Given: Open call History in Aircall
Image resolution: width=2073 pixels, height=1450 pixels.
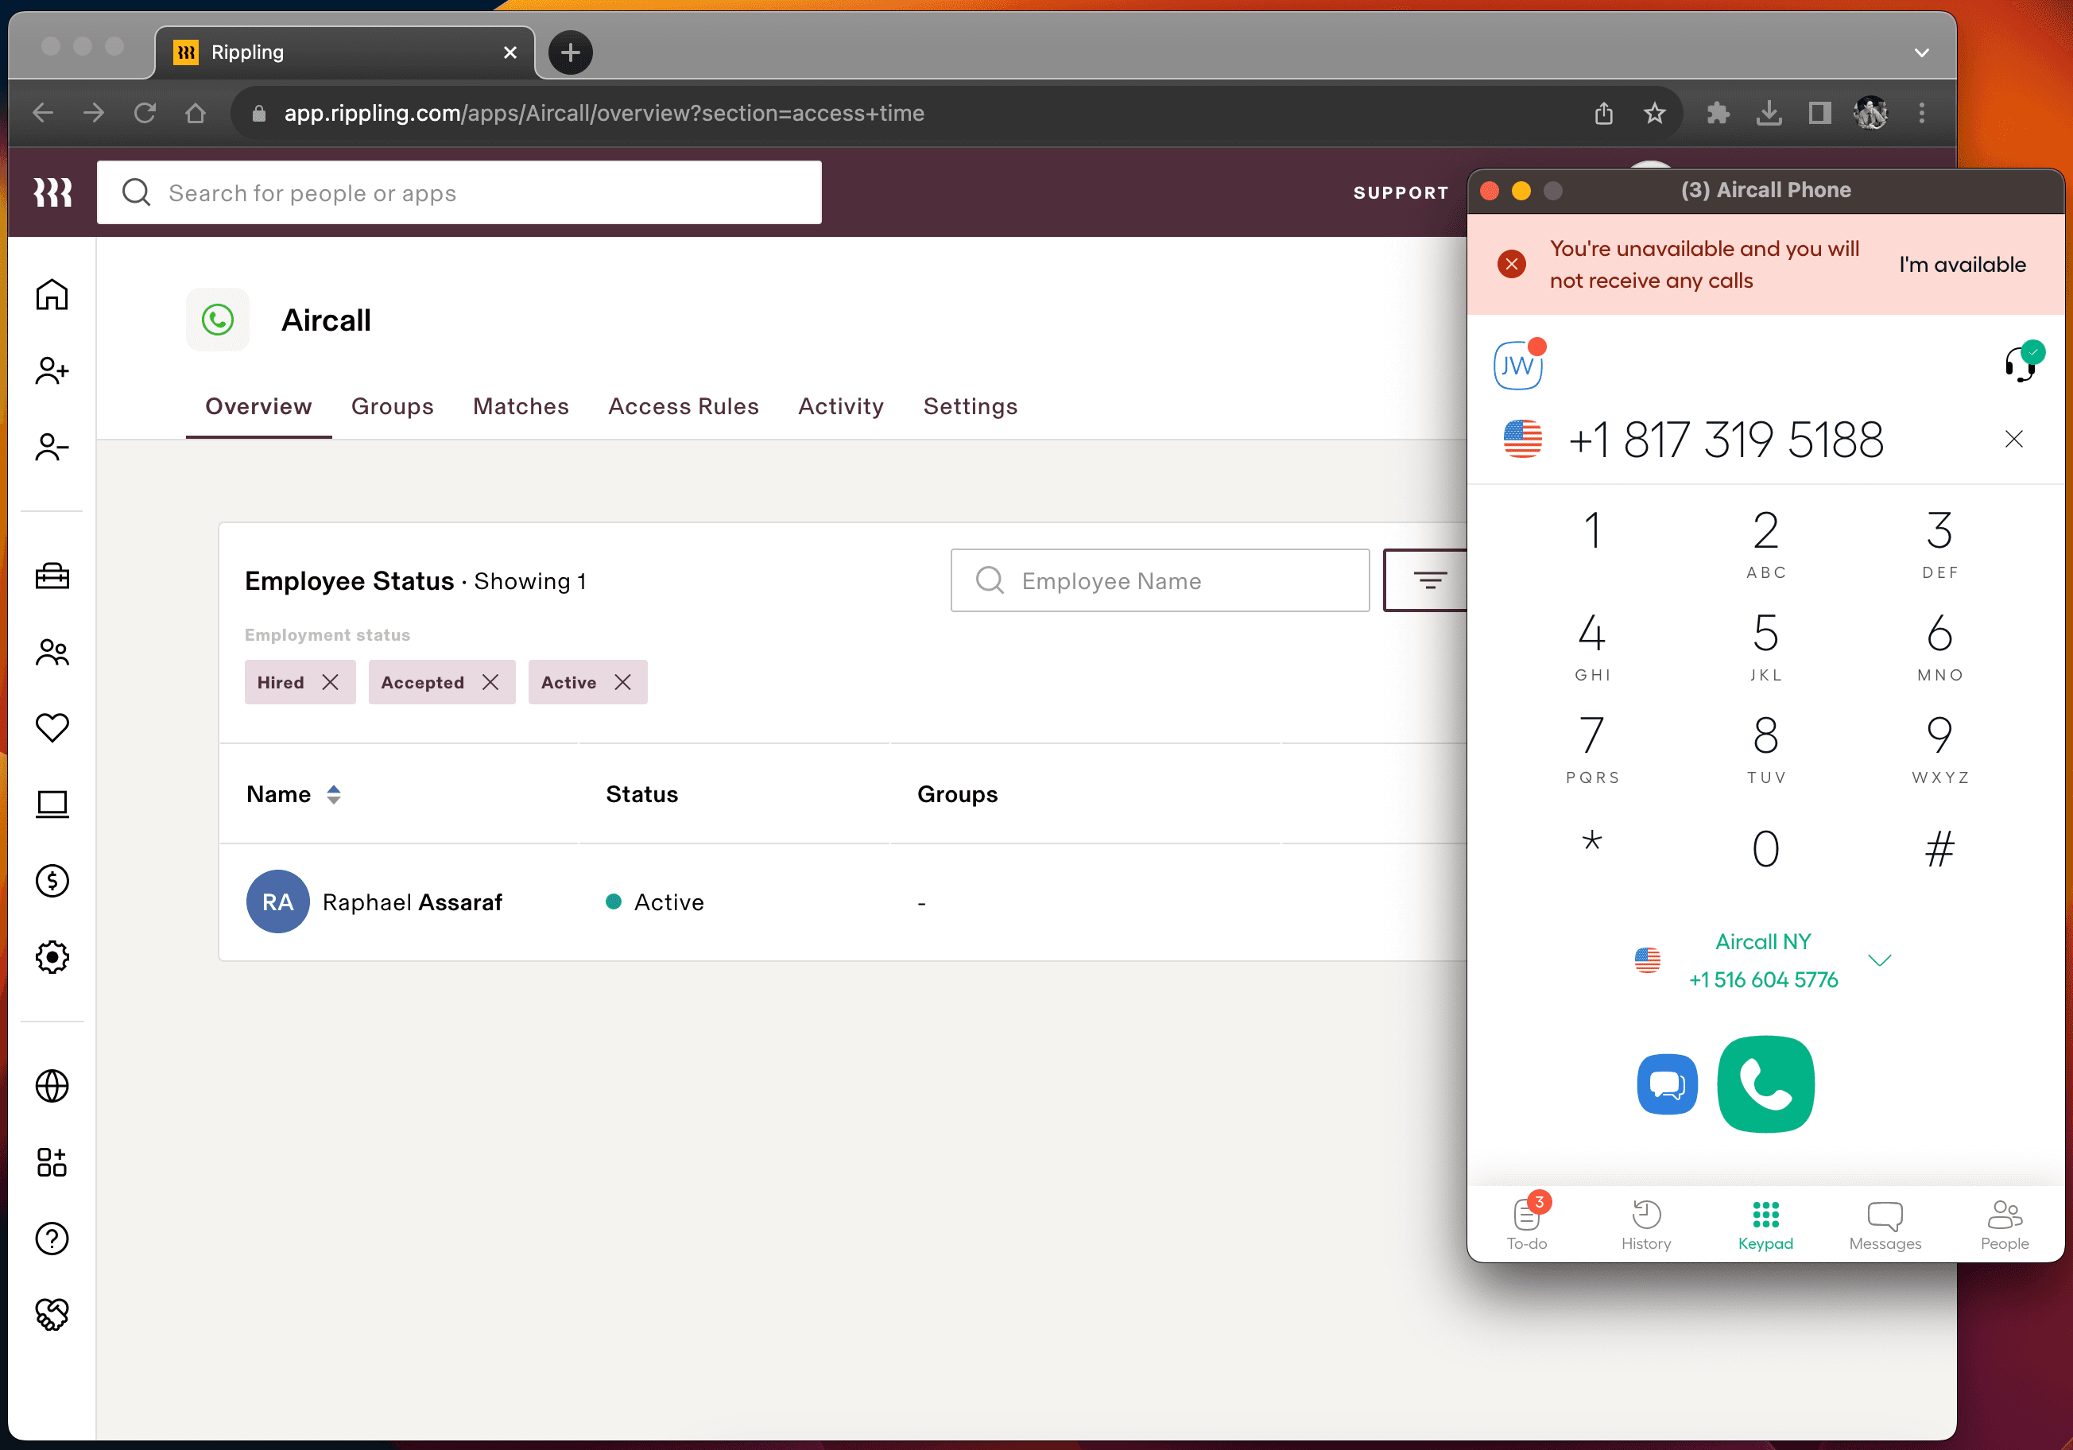Looking at the screenshot, I should pos(1645,1223).
